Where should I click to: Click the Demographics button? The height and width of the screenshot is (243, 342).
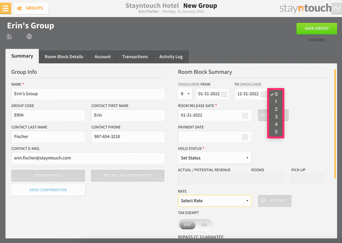coord(48,175)
